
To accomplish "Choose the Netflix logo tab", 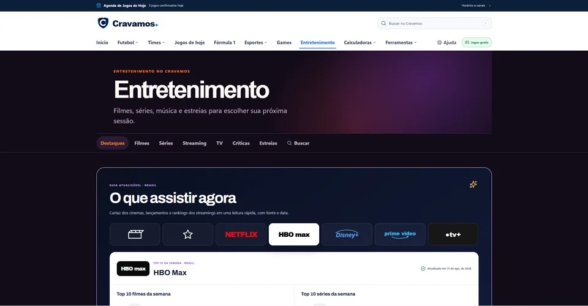I will [x=241, y=234].
